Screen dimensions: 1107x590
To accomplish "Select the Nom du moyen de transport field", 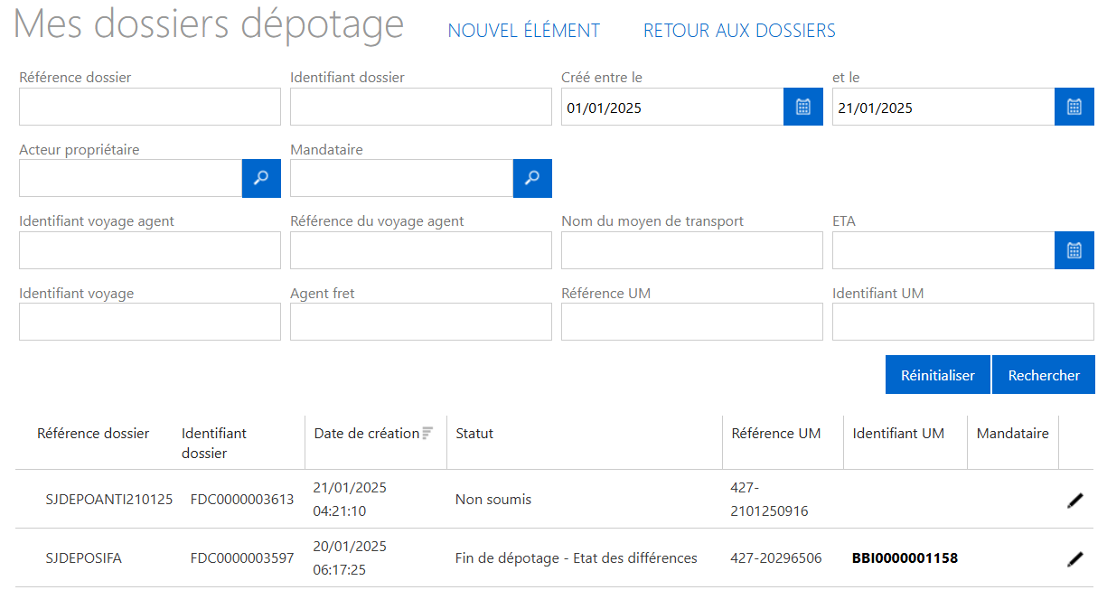I will coord(691,250).
